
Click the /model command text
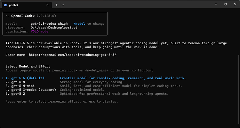[x=79, y=24]
